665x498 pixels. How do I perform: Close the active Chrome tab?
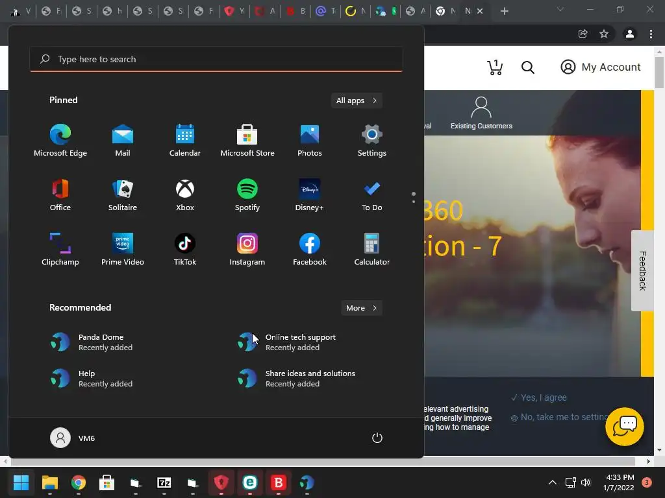[480, 12]
